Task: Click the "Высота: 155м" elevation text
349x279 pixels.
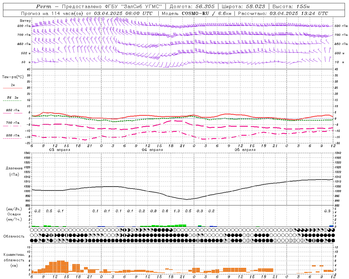Action: pos(291,7)
